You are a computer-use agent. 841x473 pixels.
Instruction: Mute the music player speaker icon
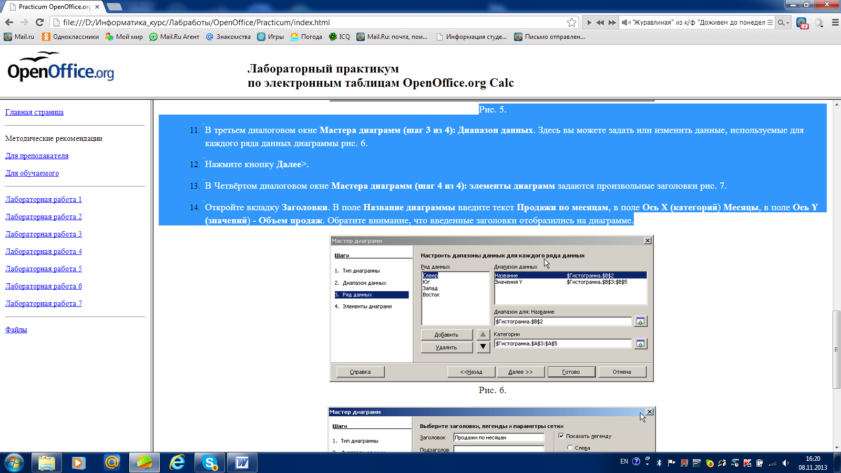point(626,23)
